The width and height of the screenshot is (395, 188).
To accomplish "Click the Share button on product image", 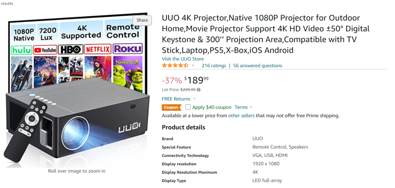I will pos(142,20).
